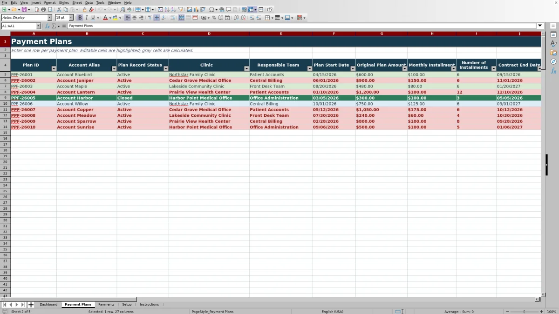Image resolution: width=559 pixels, height=314 pixels.
Task: Click the Format as Percent icon
Action: [214, 18]
